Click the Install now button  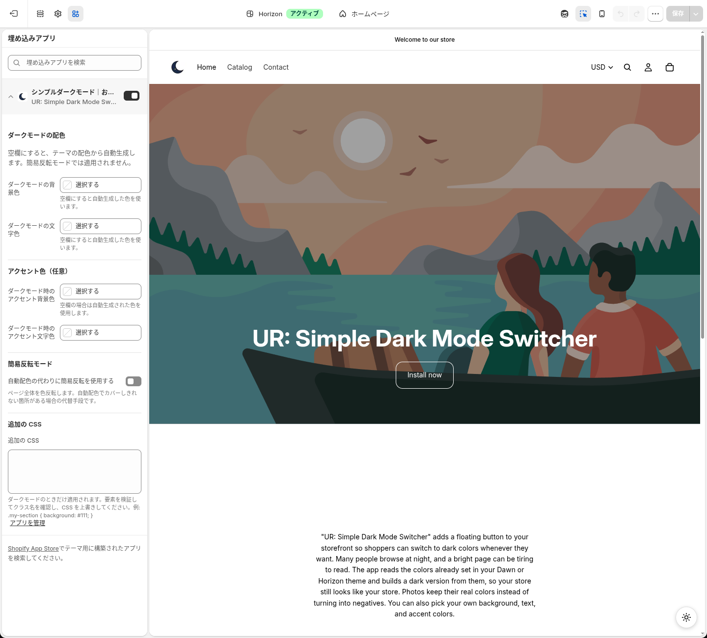[425, 375]
